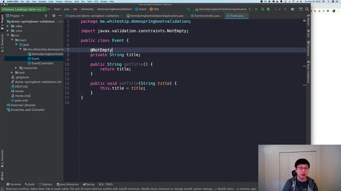Screen dimensions: 341x191
Task: Click the Shortcuts conflicts status bar message
Action: [x=131, y=189]
